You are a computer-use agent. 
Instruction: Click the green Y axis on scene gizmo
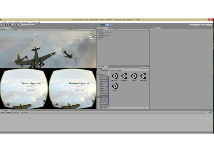pyautogui.click(x=91, y=34)
